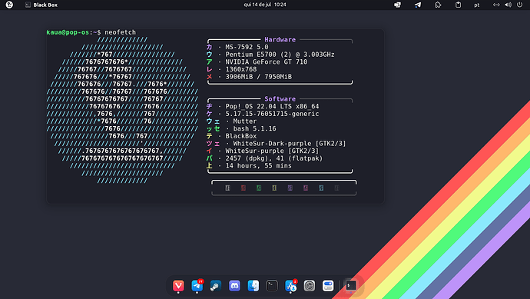530x299 pixels.
Task: Click the power icon in top bar
Action: point(519,5)
